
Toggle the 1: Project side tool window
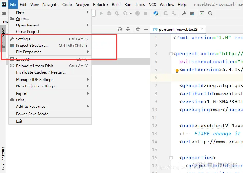click(3, 38)
